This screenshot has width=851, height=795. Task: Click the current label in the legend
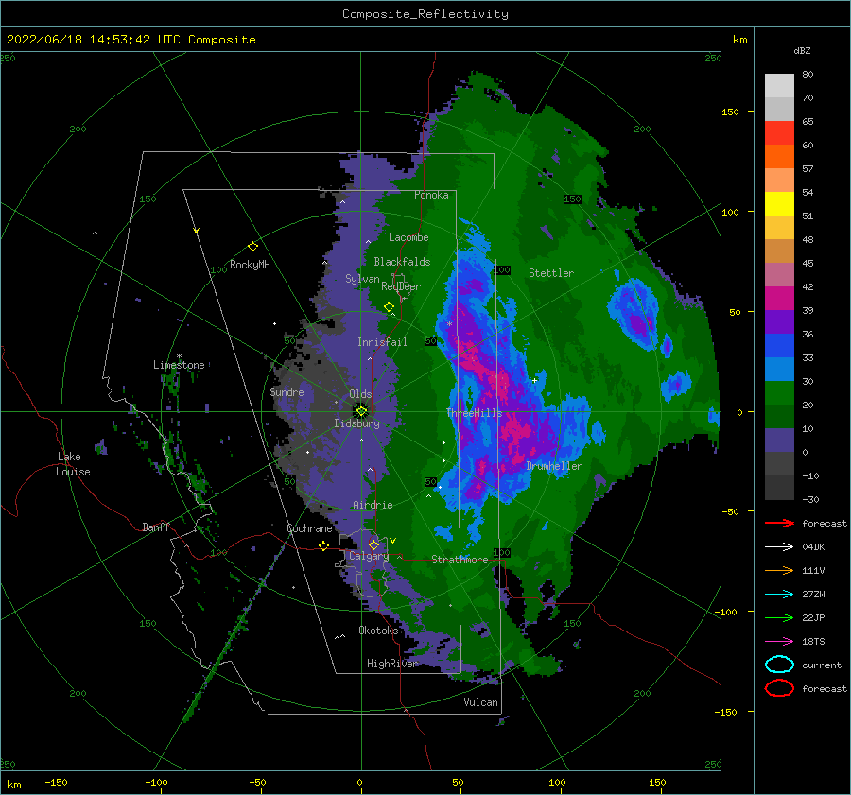(822, 665)
